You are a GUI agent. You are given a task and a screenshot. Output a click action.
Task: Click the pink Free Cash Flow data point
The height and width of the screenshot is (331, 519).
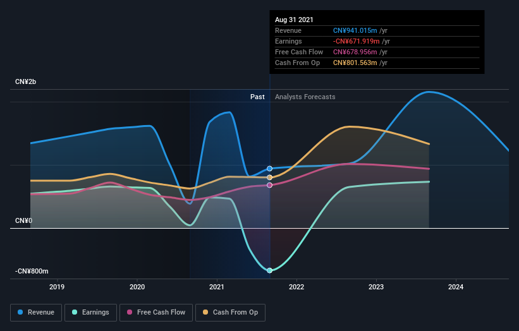tap(270, 185)
